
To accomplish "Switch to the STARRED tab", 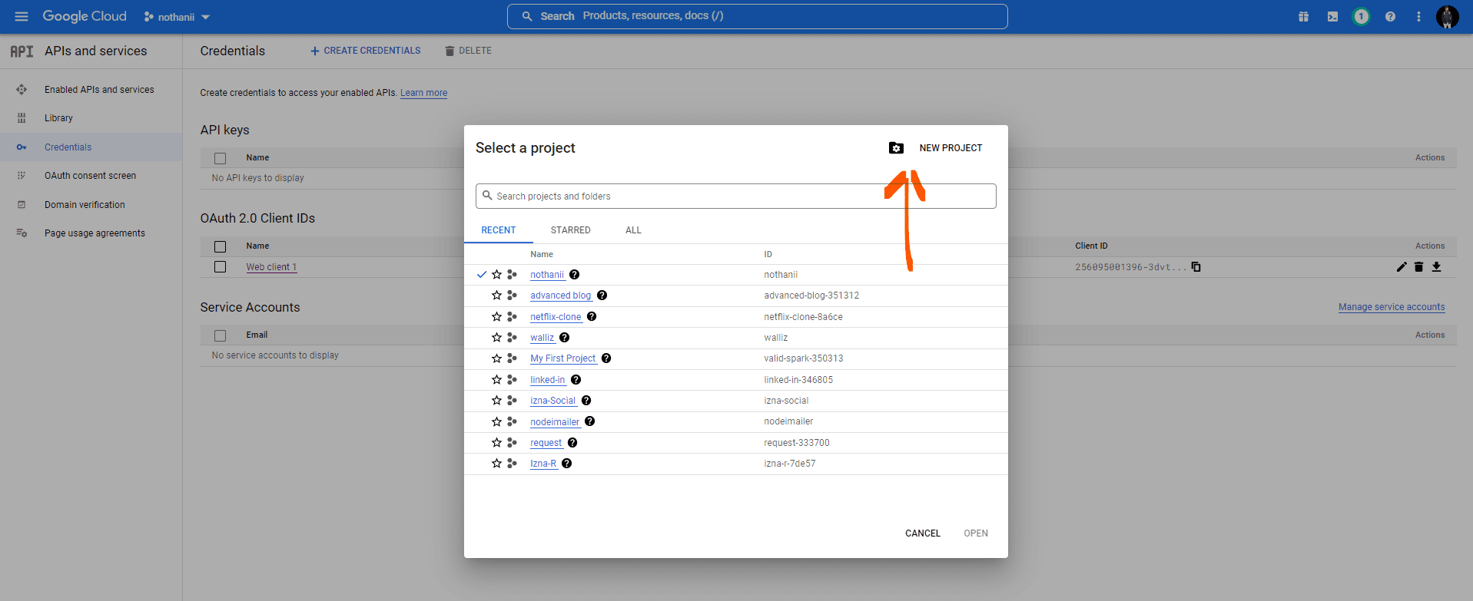I will point(570,230).
